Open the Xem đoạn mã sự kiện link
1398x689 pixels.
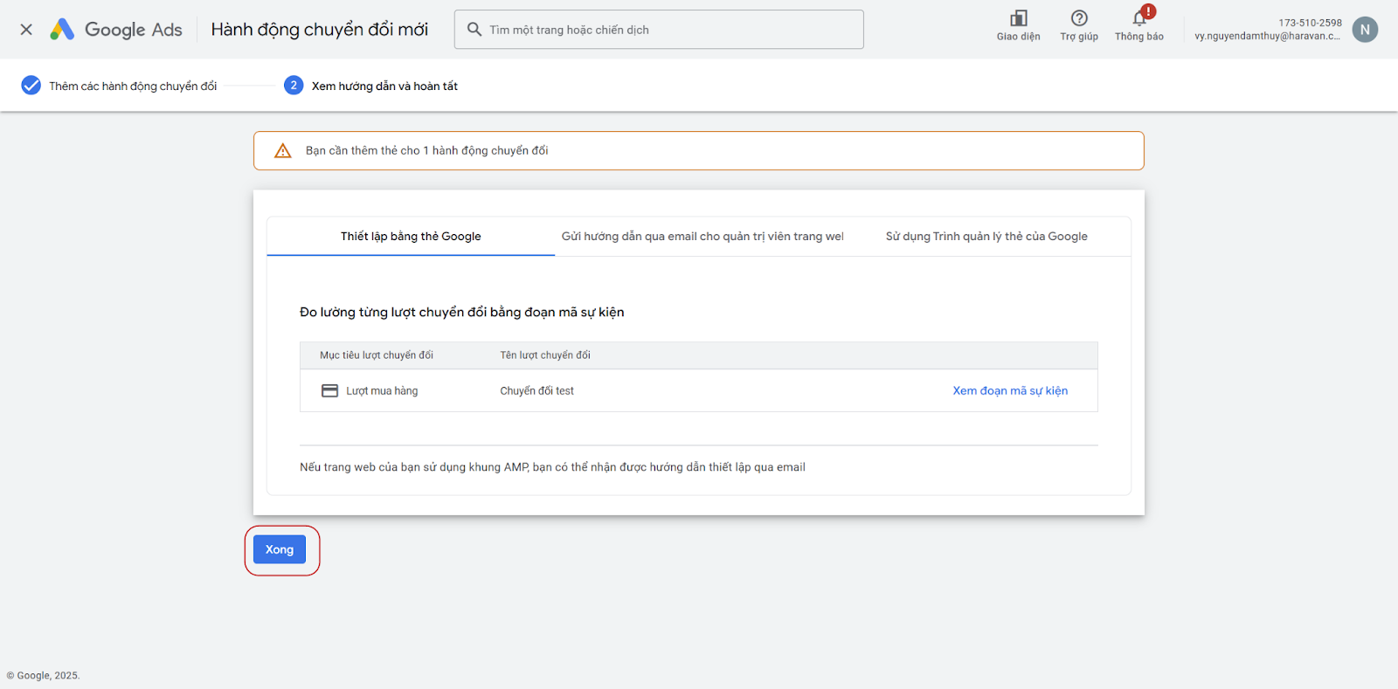[1010, 391]
